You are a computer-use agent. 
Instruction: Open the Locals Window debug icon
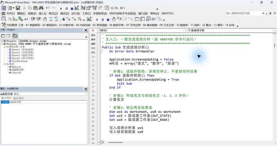pyautogui.click(x=137, y=19)
